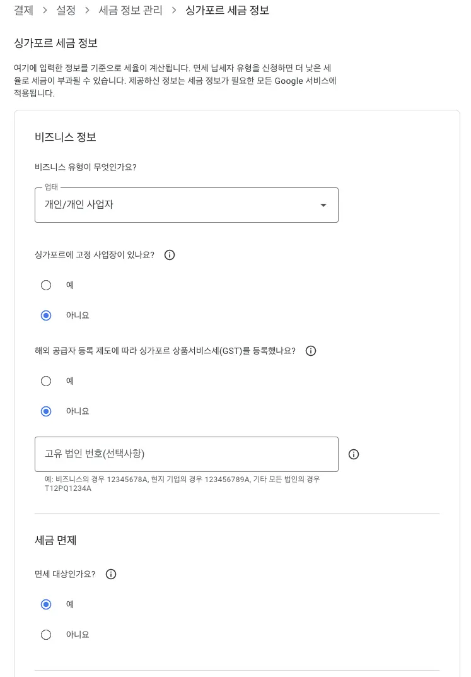Select 예 under 면세 대상인가요?

tap(46, 604)
